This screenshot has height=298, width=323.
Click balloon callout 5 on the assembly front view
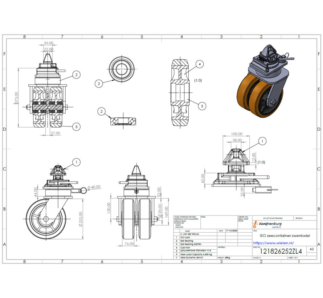pyautogui.click(x=76, y=127)
